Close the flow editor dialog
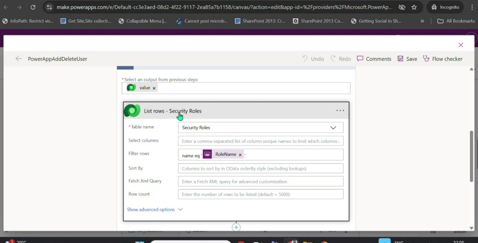 461,45
